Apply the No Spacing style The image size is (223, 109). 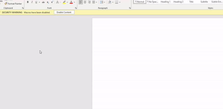(x=152, y=2)
